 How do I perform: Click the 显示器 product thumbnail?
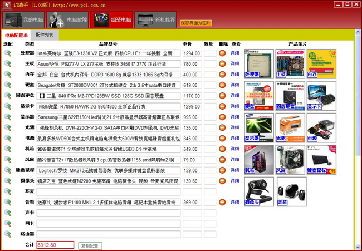[259, 127]
